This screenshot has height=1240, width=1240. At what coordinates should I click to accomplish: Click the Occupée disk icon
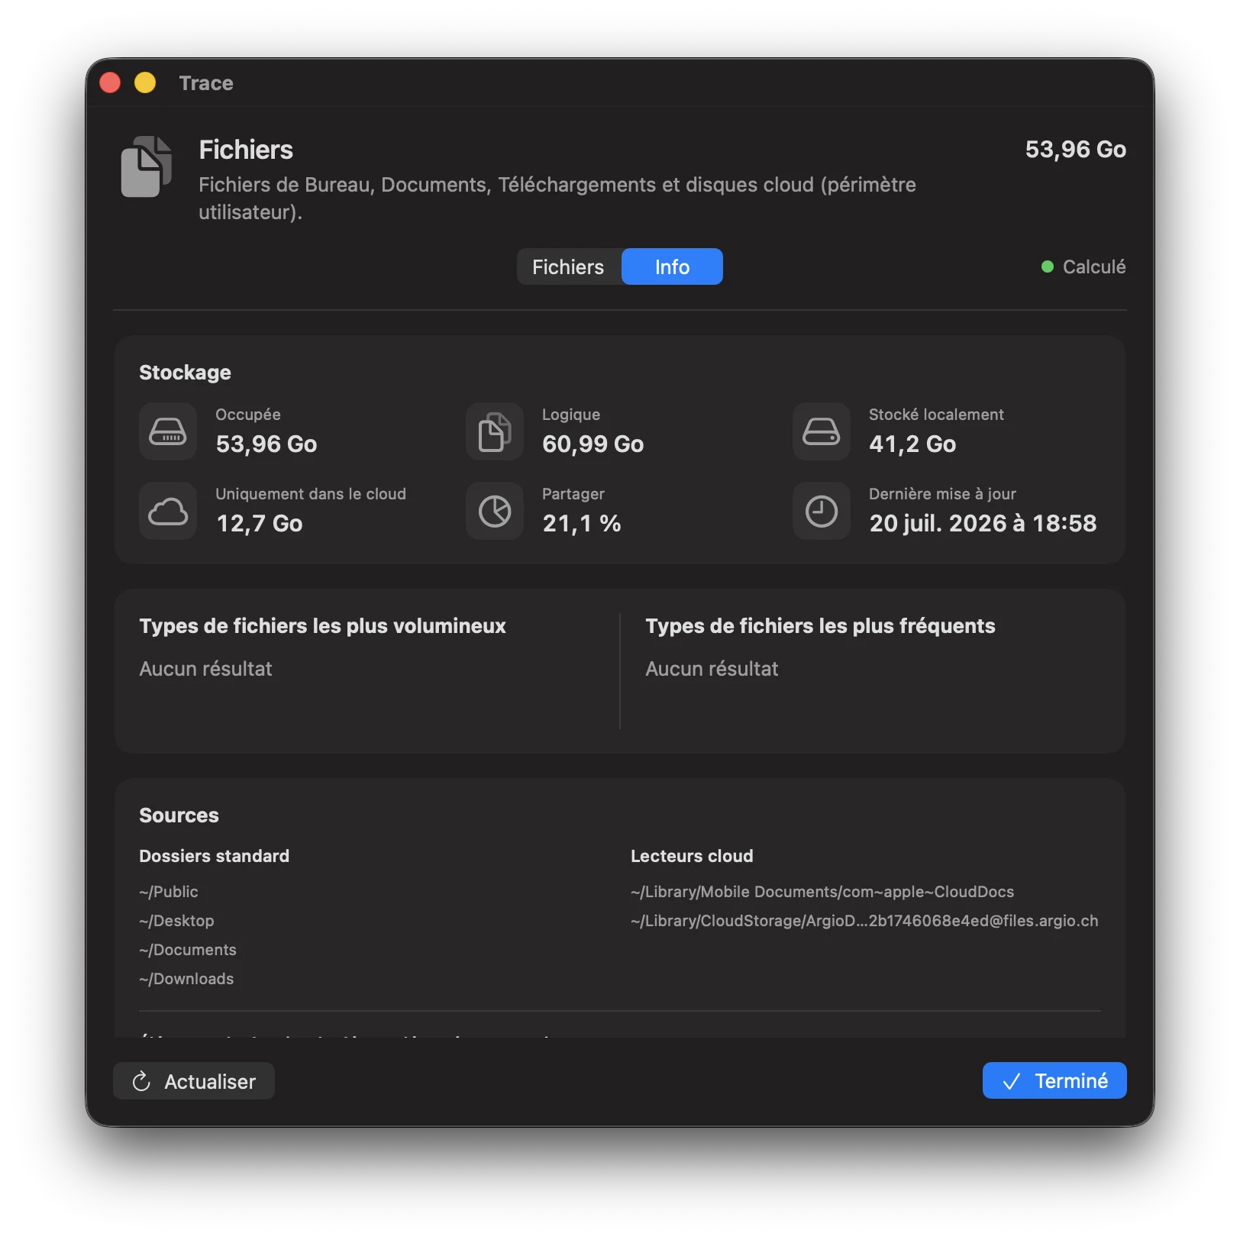click(168, 431)
